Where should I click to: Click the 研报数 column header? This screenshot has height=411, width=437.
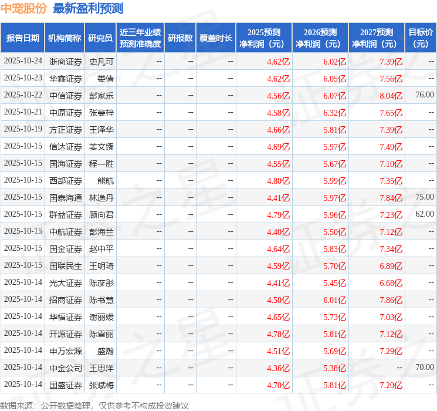[x=180, y=38]
